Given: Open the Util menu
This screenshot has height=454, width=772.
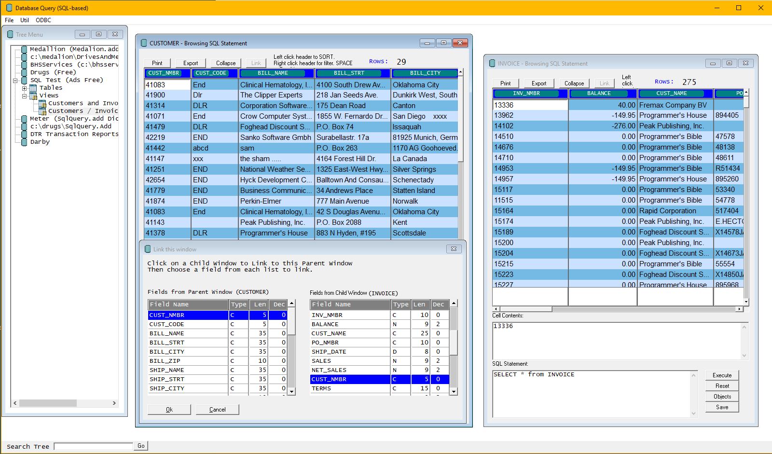Looking at the screenshot, I should pyautogui.click(x=25, y=20).
